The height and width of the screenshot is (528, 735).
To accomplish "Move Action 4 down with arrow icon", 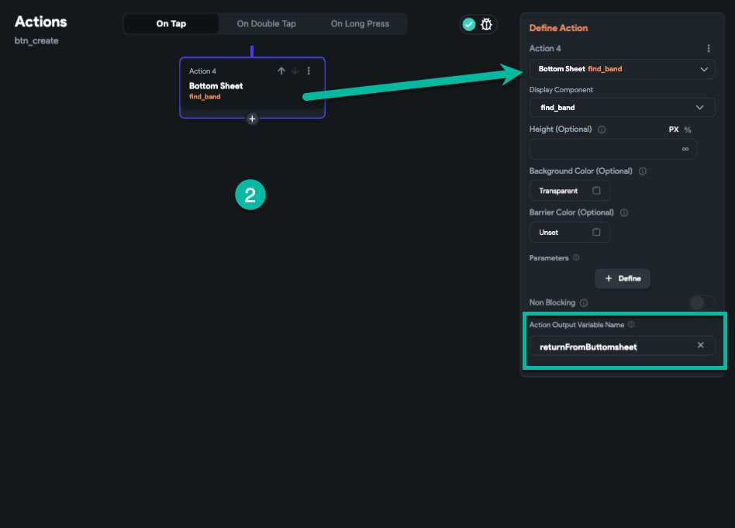I will [x=295, y=71].
